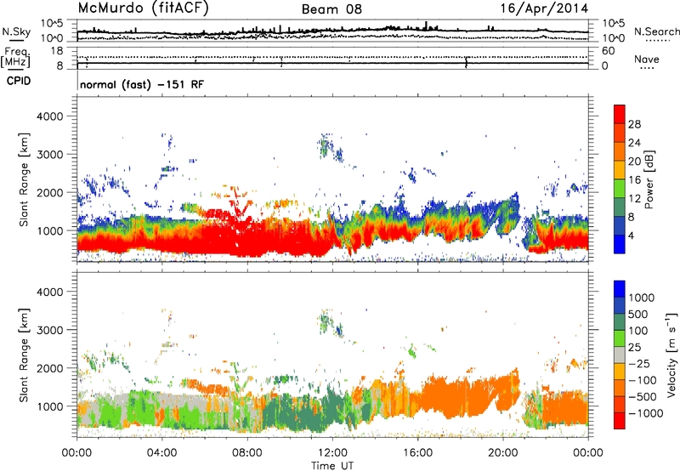Click velocity colorbar segment between -100 and -500

click(620, 388)
